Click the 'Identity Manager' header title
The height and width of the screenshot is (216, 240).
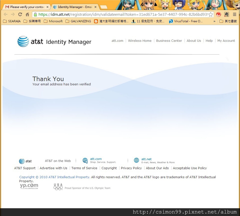pos(68,42)
